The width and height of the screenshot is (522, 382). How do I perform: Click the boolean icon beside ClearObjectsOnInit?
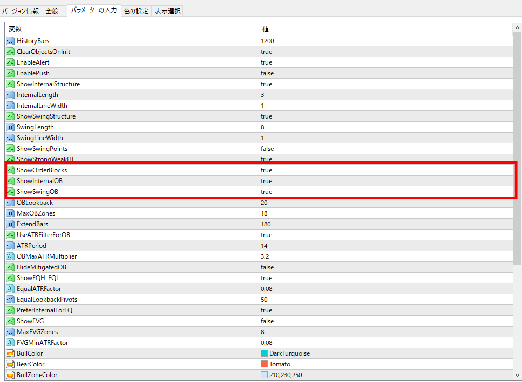(x=10, y=52)
